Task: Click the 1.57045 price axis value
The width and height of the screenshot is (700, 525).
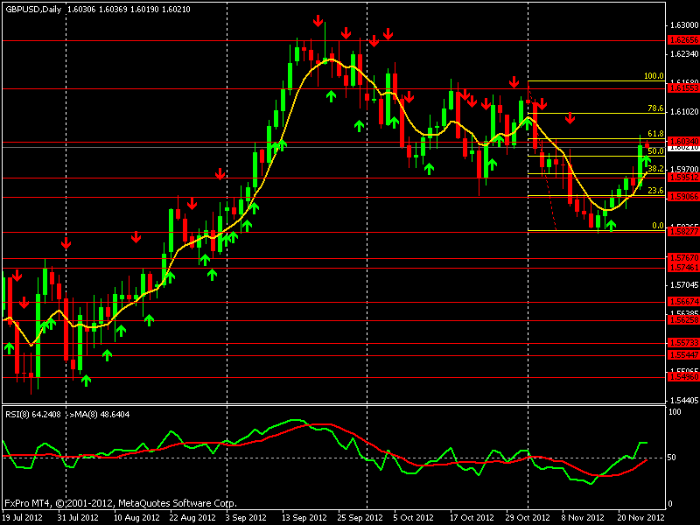Action: point(684,285)
